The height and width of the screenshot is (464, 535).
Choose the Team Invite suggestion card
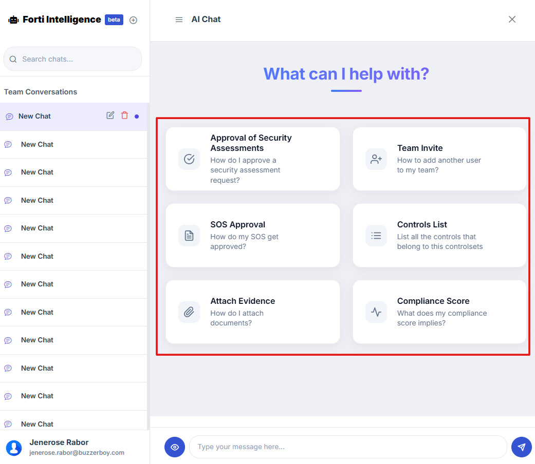(439, 159)
